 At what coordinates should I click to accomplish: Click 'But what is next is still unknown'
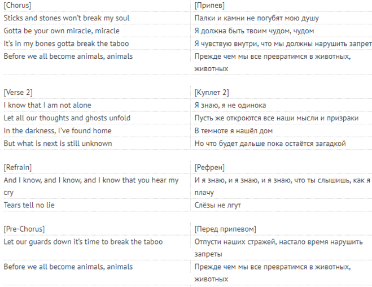coord(58,143)
